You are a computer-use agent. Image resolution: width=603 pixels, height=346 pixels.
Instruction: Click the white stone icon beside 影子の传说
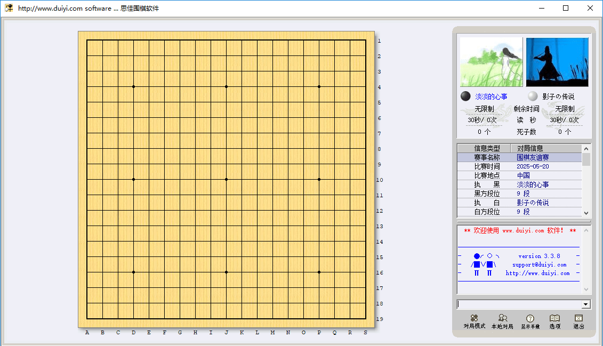[532, 96]
